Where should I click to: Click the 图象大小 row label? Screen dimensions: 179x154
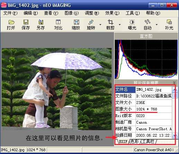(x=125, y=109)
